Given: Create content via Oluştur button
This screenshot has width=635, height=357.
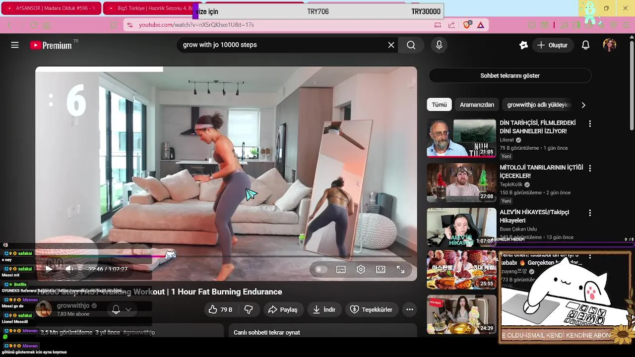Looking at the screenshot, I should point(553,45).
